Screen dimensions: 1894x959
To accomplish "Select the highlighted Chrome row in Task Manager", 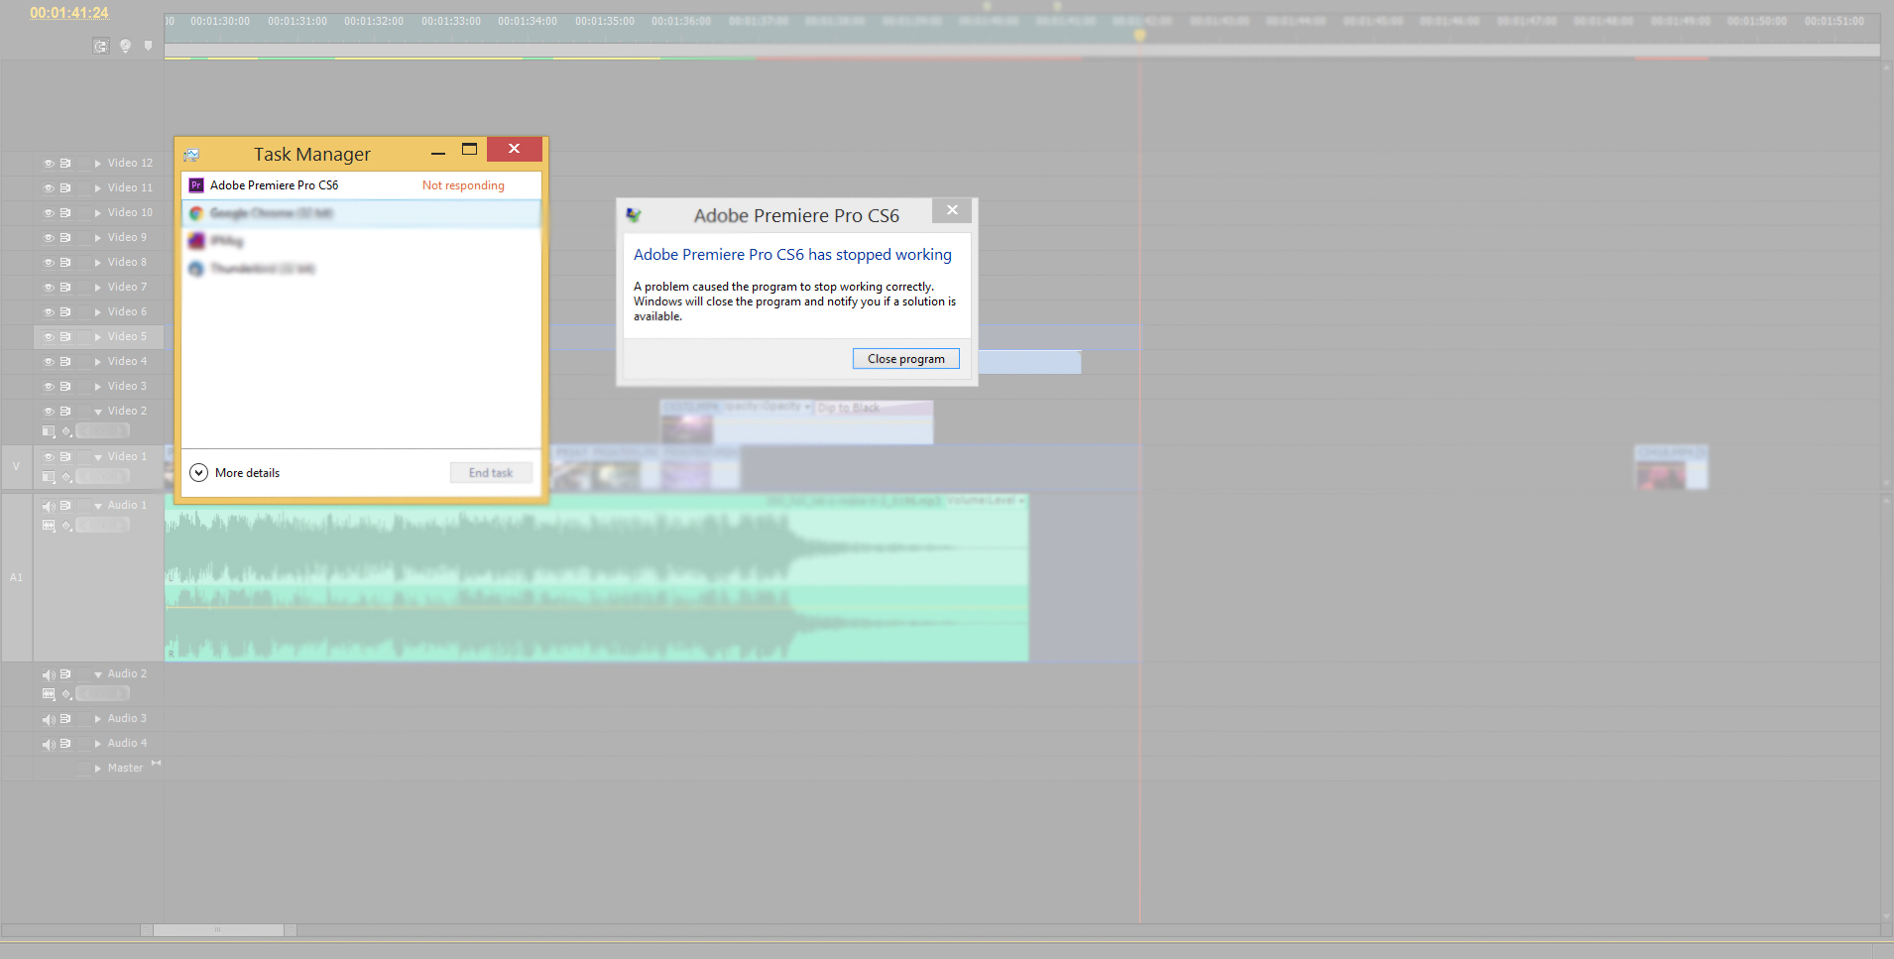I will (361, 213).
